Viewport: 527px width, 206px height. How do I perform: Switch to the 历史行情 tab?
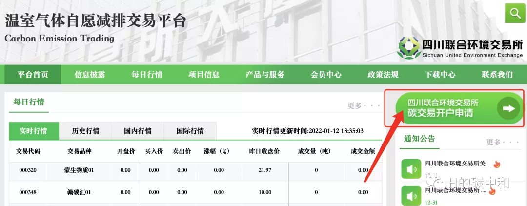coord(85,131)
